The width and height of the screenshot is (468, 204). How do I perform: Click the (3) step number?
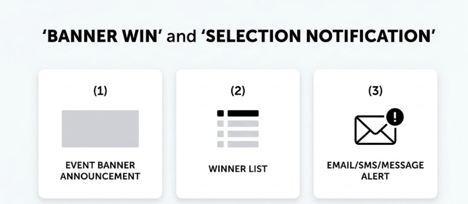point(375,90)
